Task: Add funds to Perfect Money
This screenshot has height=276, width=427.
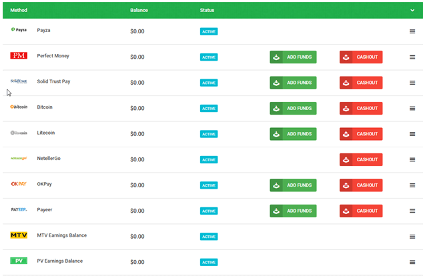Action: 293,57
